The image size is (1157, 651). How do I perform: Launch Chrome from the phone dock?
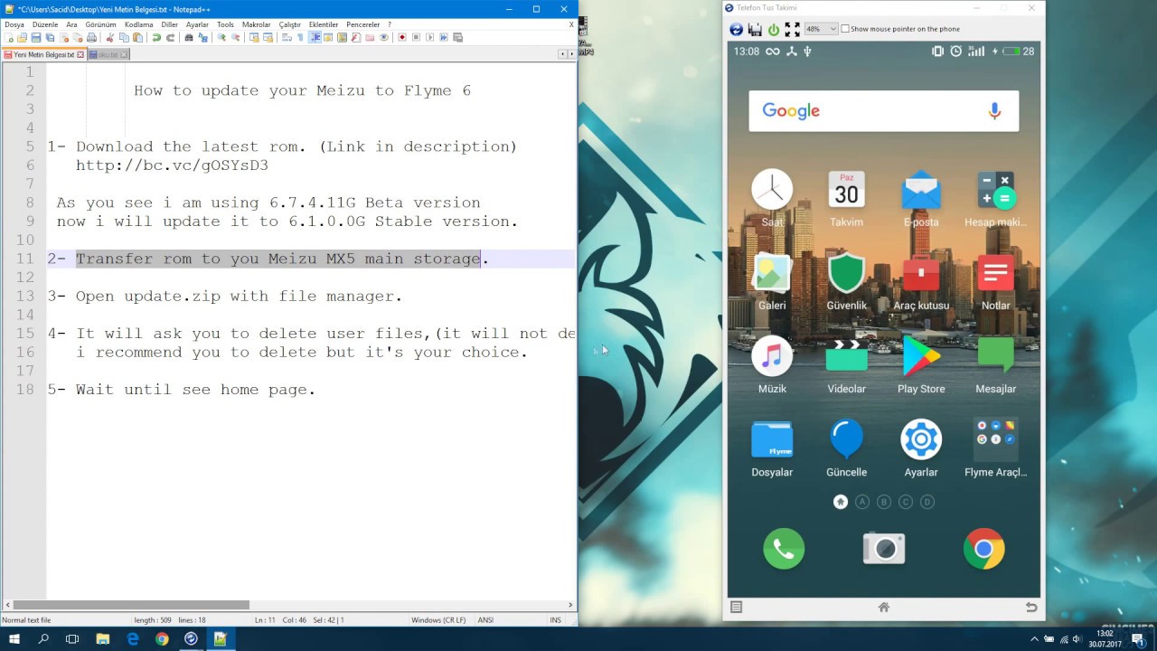click(x=983, y=548)
